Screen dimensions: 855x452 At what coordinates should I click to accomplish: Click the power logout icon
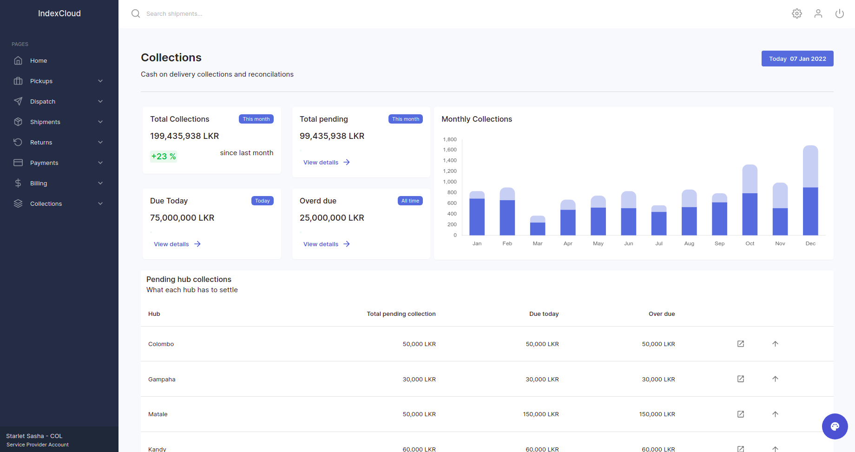[x=839, y=13]
